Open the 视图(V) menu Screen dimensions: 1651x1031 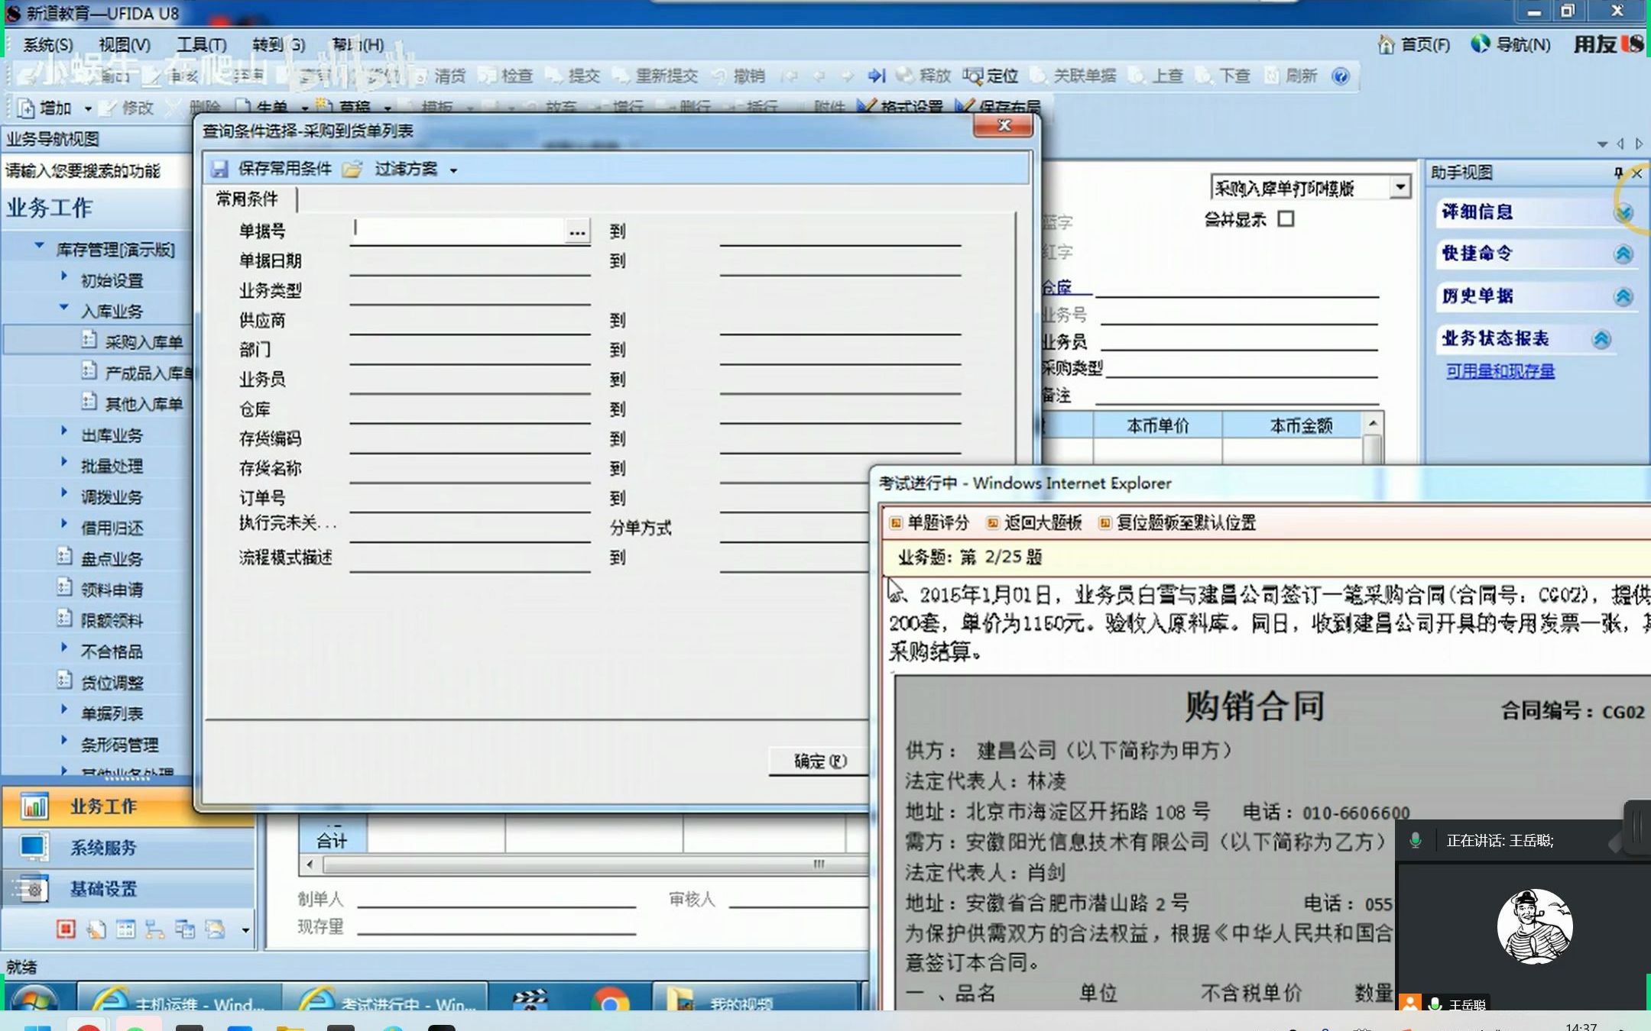point(125,45)
